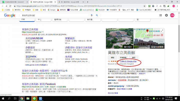Open the Windows action center notifications
Screen dimensions: 180x101
[176, 99]
